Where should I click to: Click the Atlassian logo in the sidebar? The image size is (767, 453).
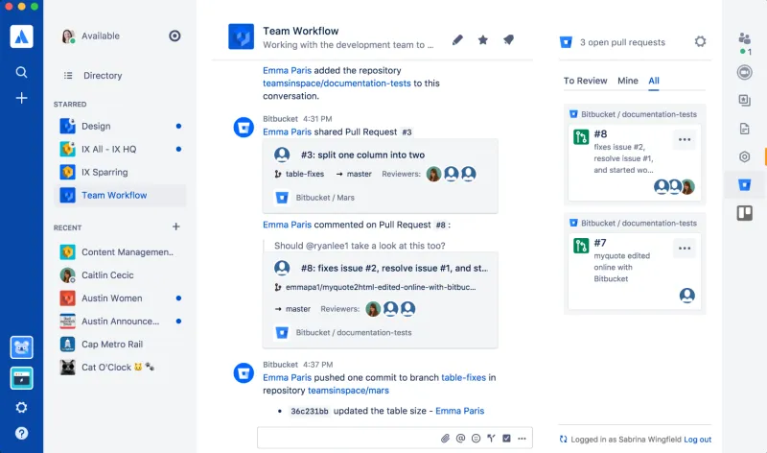tap(21, 36)
